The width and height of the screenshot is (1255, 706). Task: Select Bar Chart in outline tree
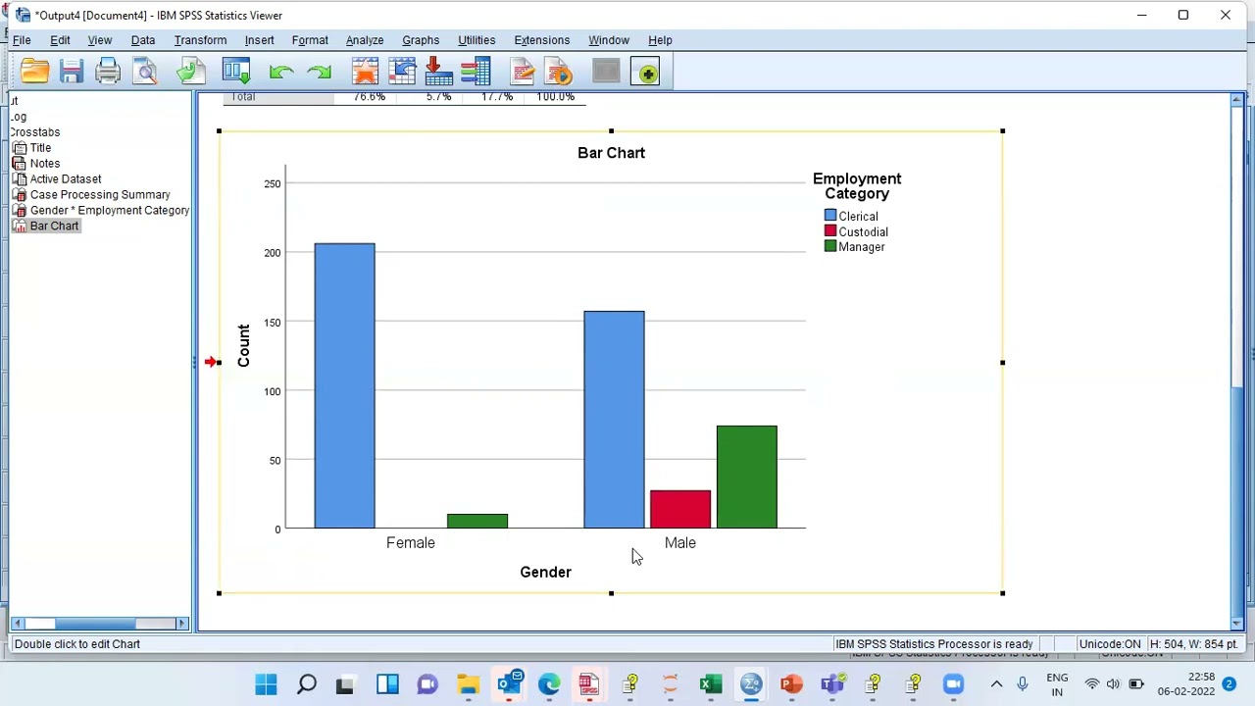(x=54, y=227)
